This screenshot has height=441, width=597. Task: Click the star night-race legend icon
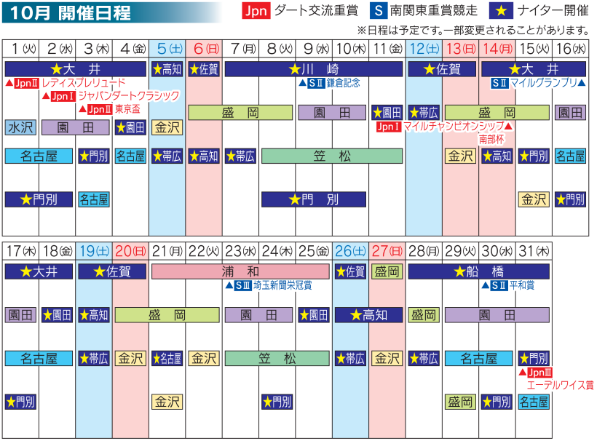502,11
